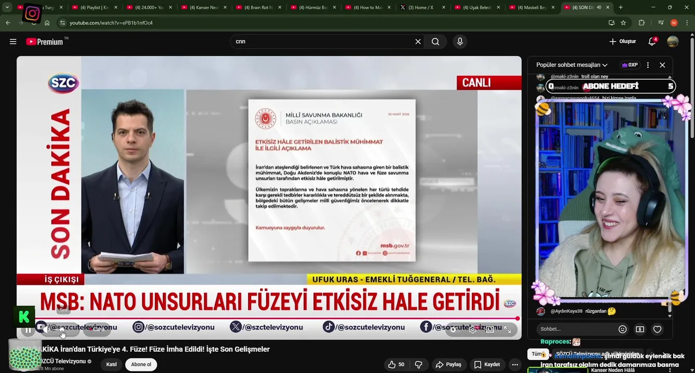
Task: Switch to the 'Maskeli Beş' browser tab
Action: point(533,7)
